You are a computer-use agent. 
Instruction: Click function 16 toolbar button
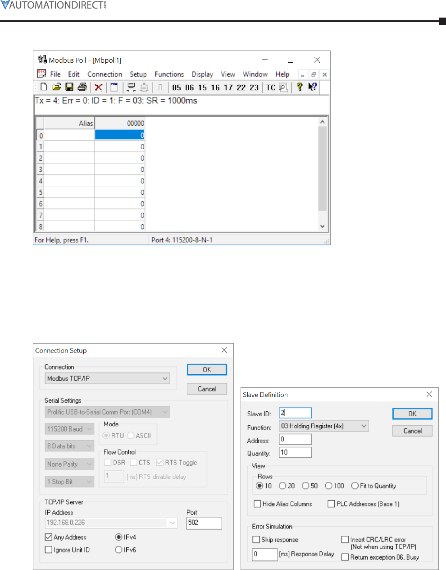tap(215, 87)
